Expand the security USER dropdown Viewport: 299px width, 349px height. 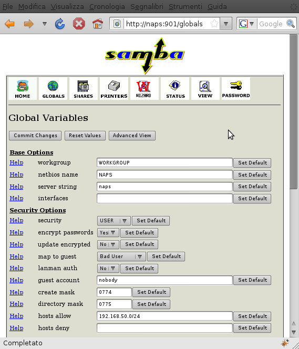114,221
